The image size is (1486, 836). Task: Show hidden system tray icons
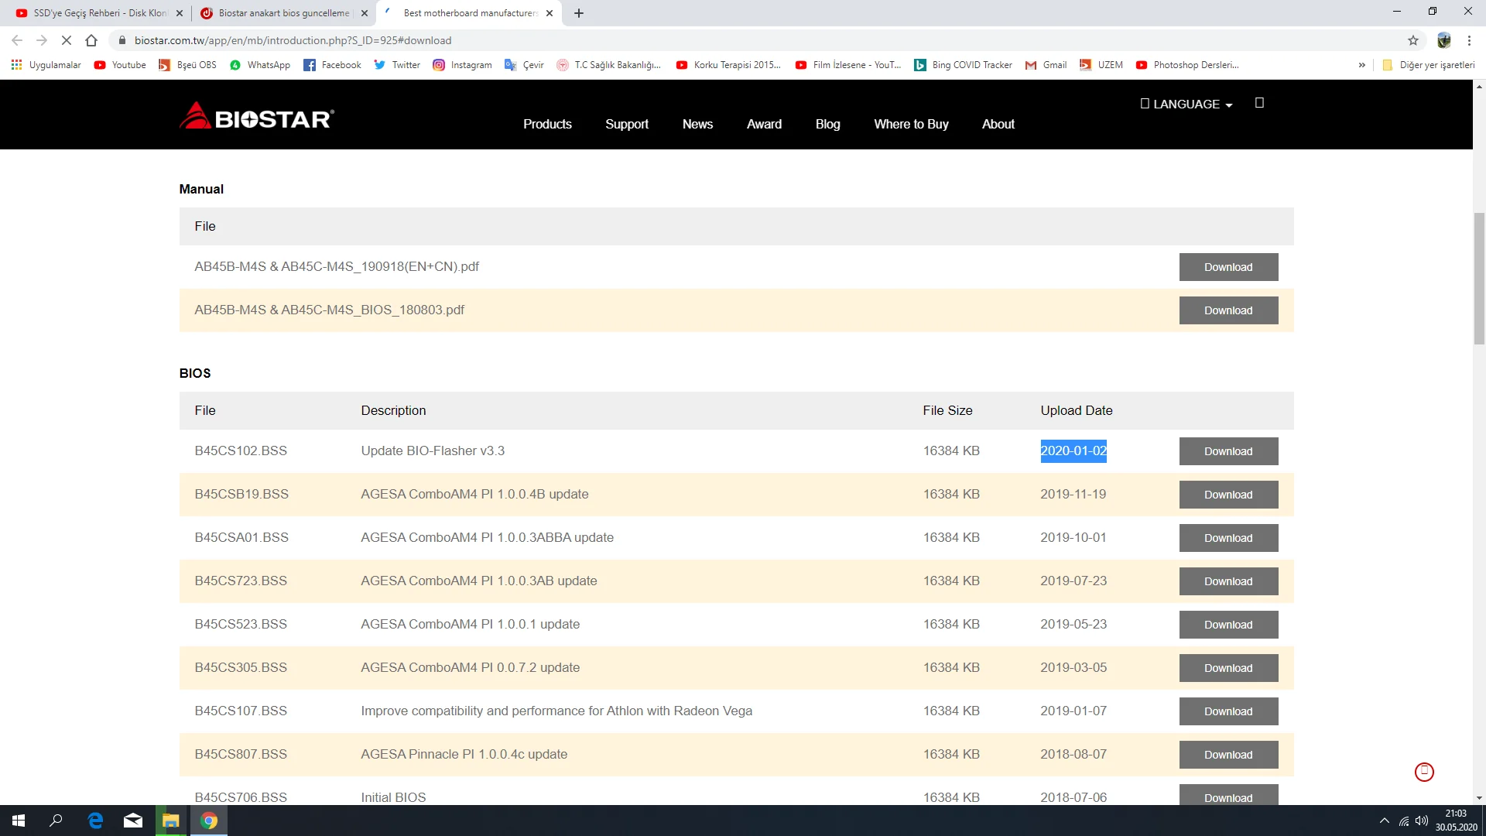pos(1384,821)
